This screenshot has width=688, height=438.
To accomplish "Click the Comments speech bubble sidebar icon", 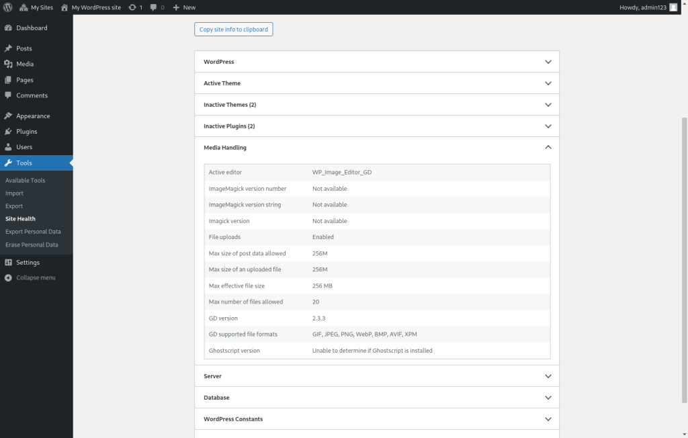I will pyautogui.click(x=8, y=95).
